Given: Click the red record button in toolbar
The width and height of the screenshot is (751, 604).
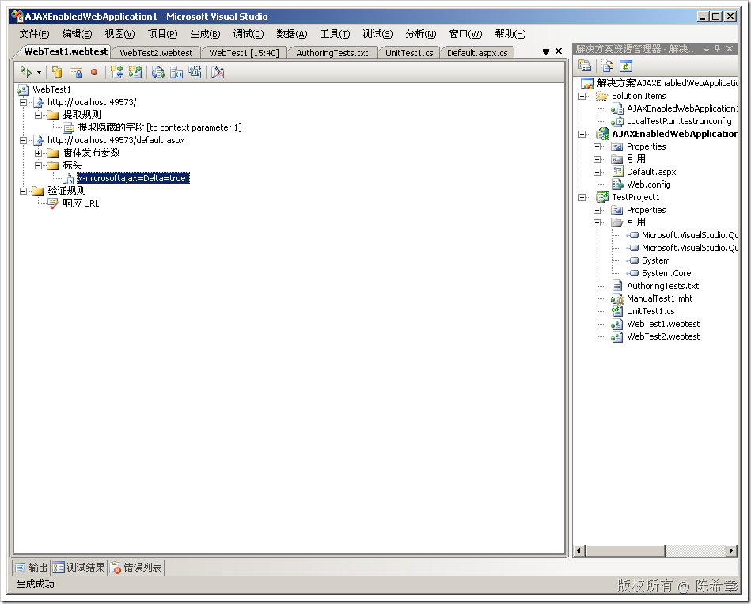Looking at the screenshot, I should pos(94,72).
